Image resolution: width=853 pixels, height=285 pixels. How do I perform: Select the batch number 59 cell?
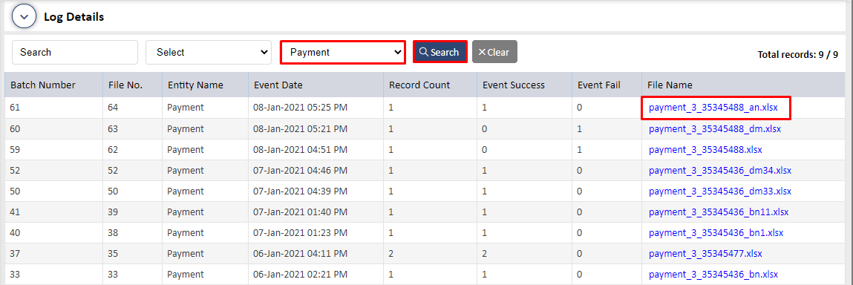(x=54, y=150)
